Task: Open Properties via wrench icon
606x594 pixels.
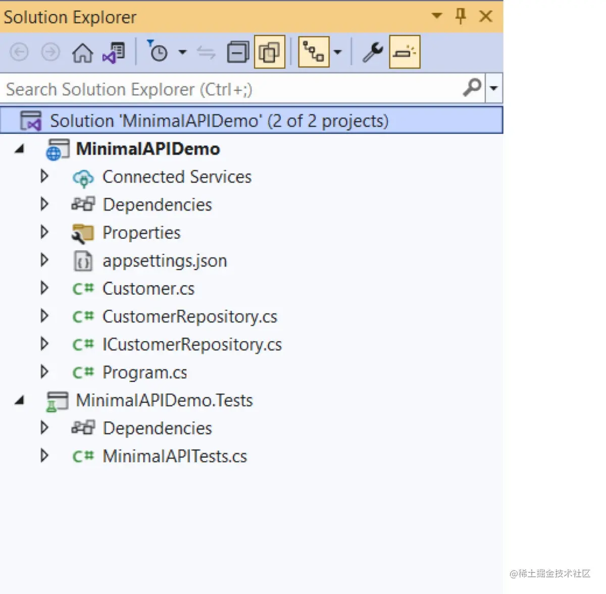Action: 373,52
